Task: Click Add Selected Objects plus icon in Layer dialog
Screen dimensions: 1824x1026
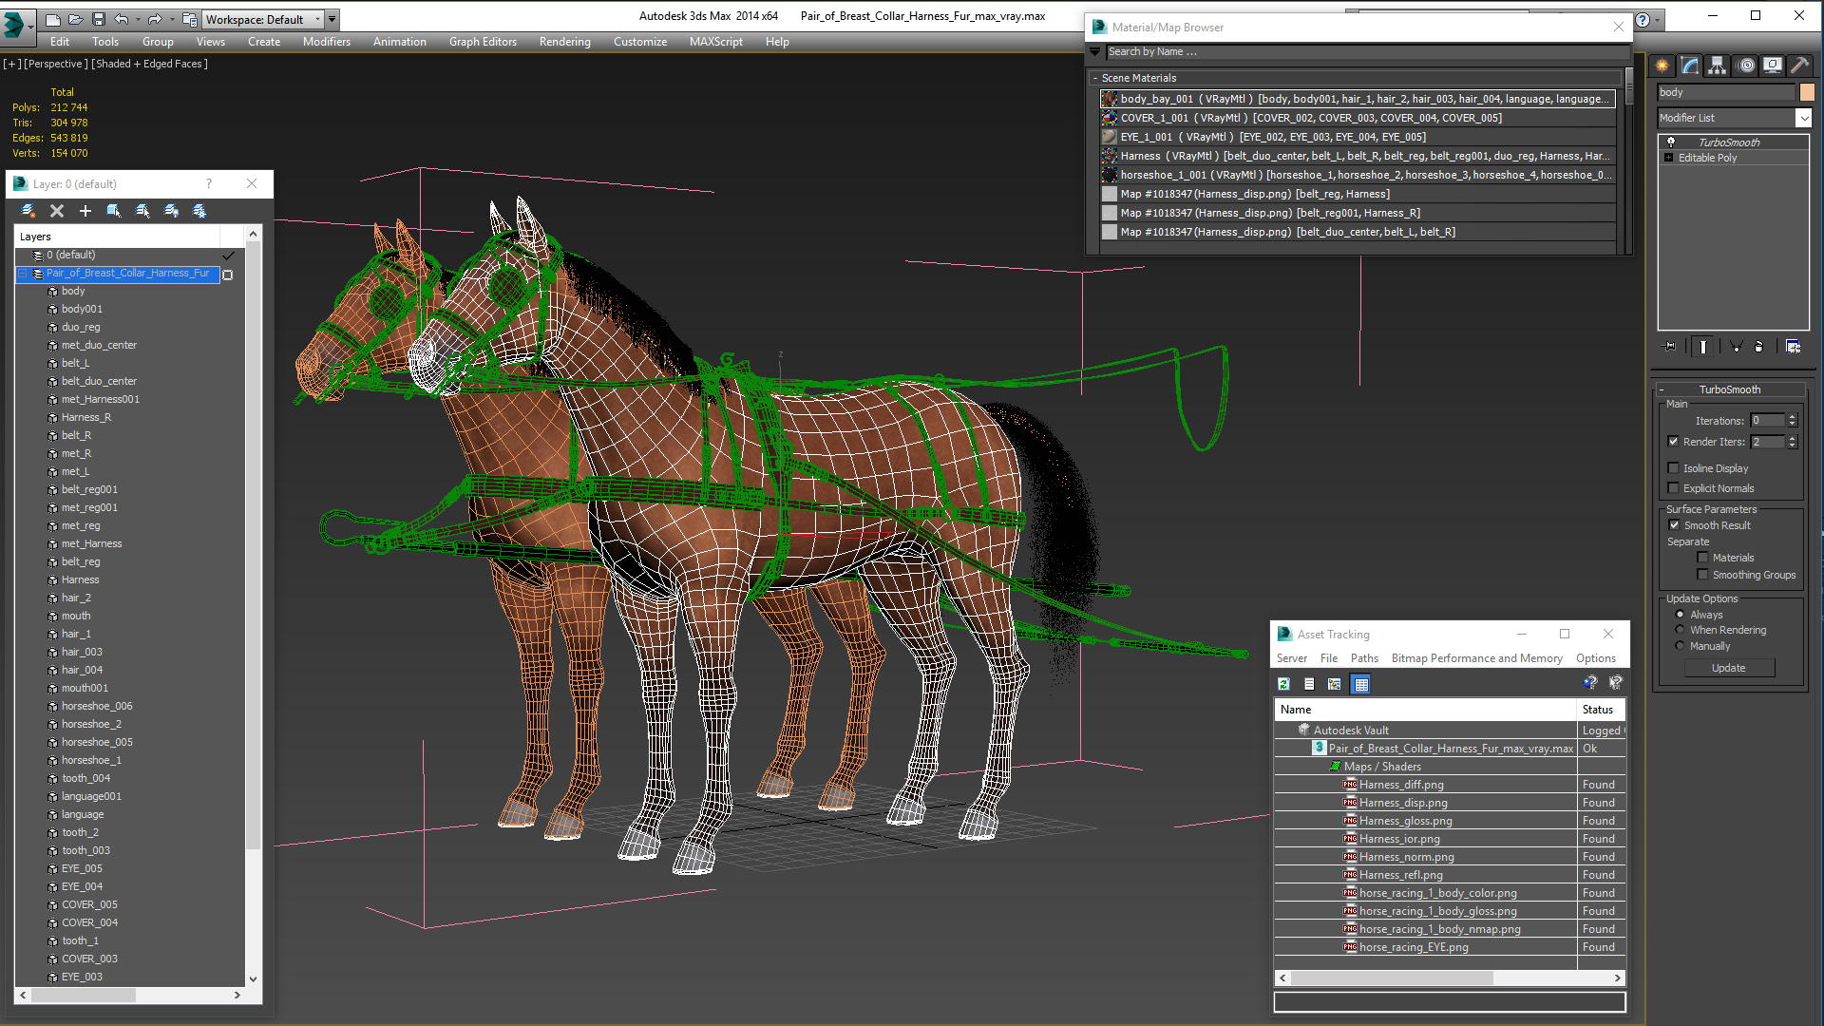Action: 85,211
